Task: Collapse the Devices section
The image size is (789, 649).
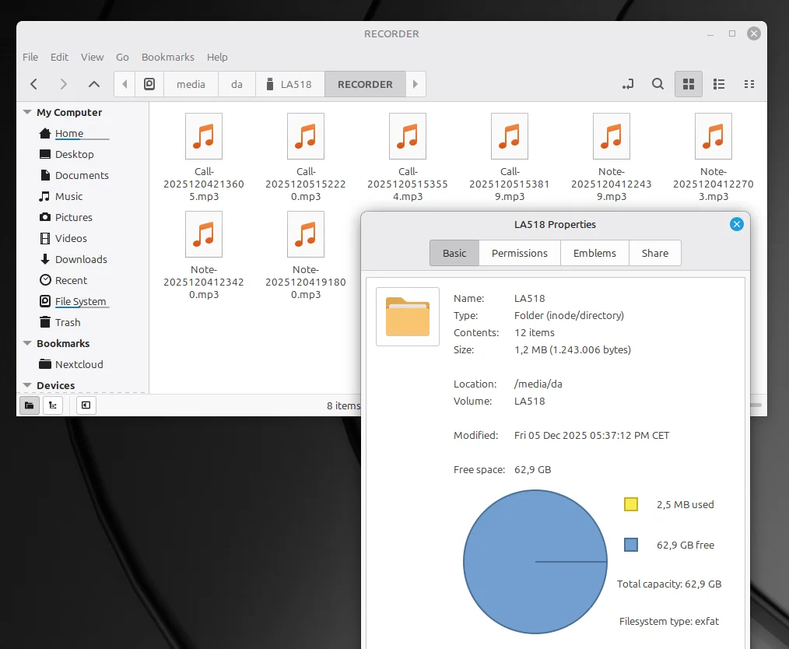Action: pyautogui.click(x=27, y=386)
